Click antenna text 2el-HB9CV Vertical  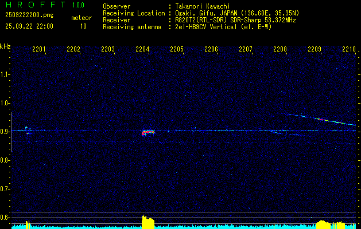click(206, 27)
